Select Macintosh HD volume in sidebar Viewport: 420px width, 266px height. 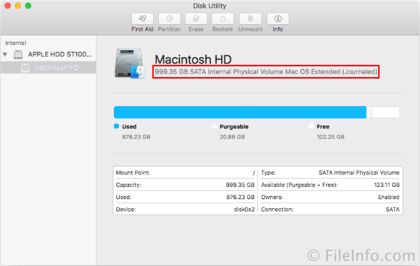[48, 67]
